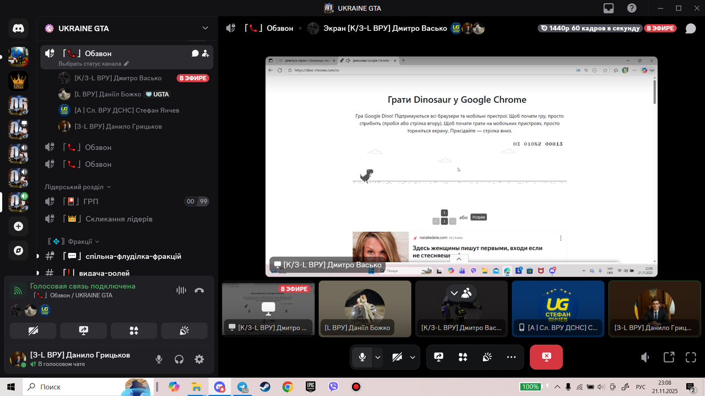Add a new server with plus icon
Viewport: 705px width, 396px height.
tap(18, 226)
